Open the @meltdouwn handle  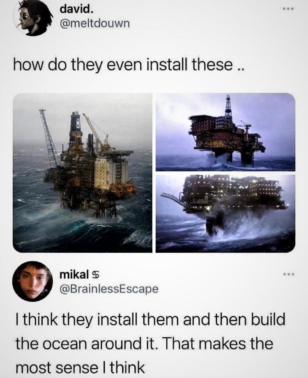click(94, 23)
